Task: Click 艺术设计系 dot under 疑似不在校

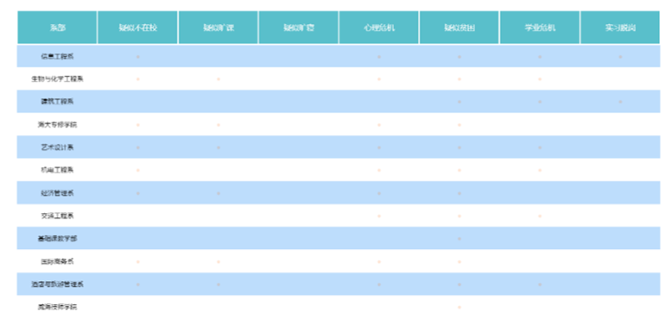Action: pos(137,147)
